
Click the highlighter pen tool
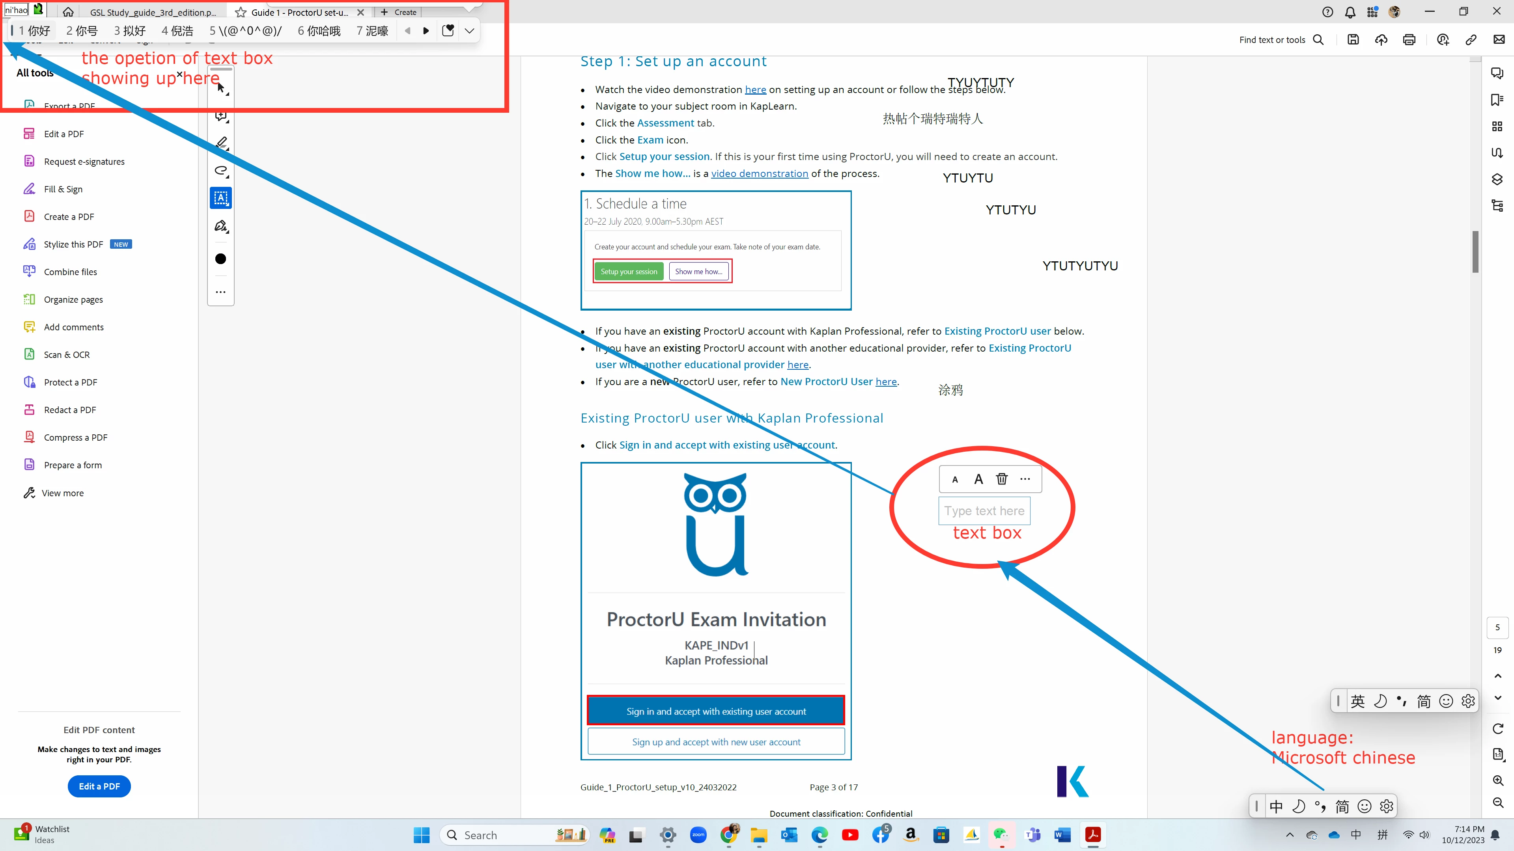(x=221, y=143)
